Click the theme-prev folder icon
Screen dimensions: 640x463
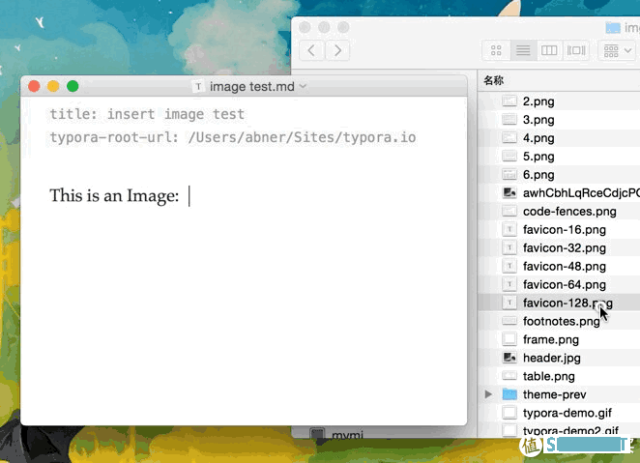click(509, 394)
